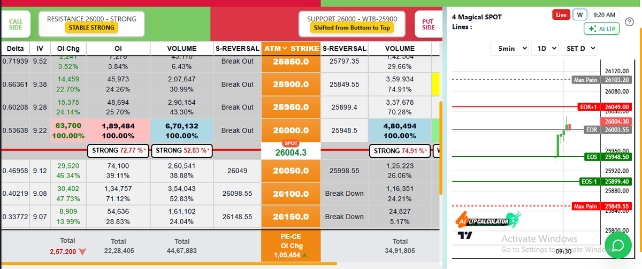Click the total OI 22,28,405 value
Screen dimensions: 642x269
click(118, 250)
